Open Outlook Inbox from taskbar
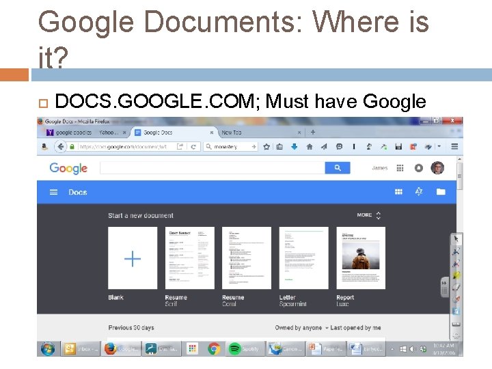This screenshot has height=369, width=492. [x=80, y=348]
